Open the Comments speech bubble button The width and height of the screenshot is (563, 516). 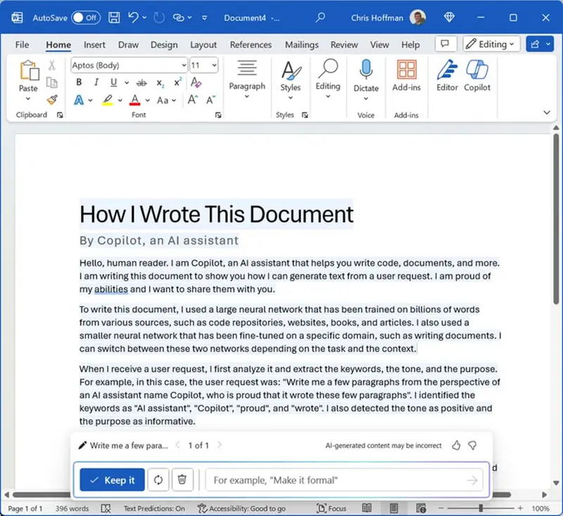click(445, 44)
